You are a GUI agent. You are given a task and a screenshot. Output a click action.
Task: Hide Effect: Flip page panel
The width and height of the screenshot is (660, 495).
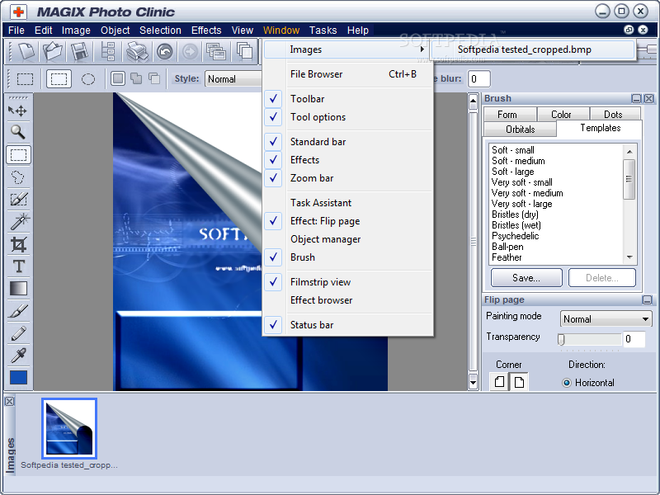[347, 221]
